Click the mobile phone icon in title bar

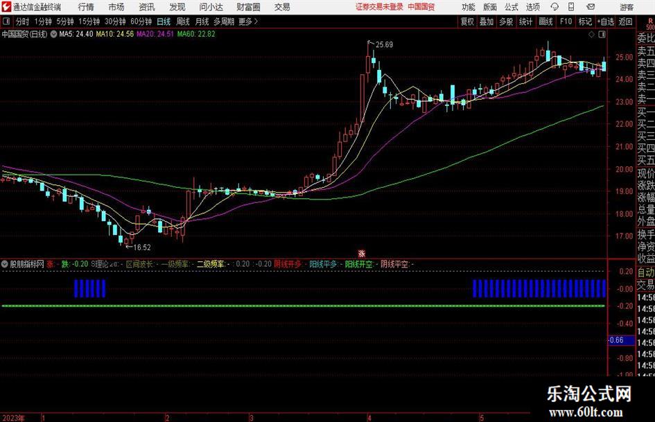[x=571, y=7]
